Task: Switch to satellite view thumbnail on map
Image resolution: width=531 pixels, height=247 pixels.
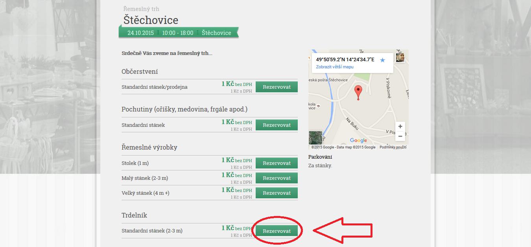Action: pos(315,137)
